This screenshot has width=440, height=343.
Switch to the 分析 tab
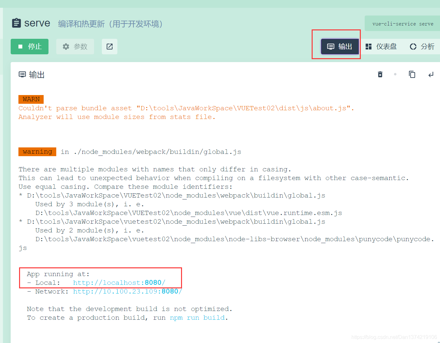422,46
